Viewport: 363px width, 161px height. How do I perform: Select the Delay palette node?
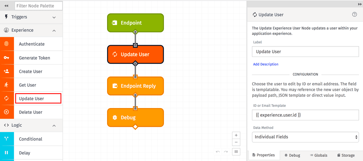coord(31,153)
